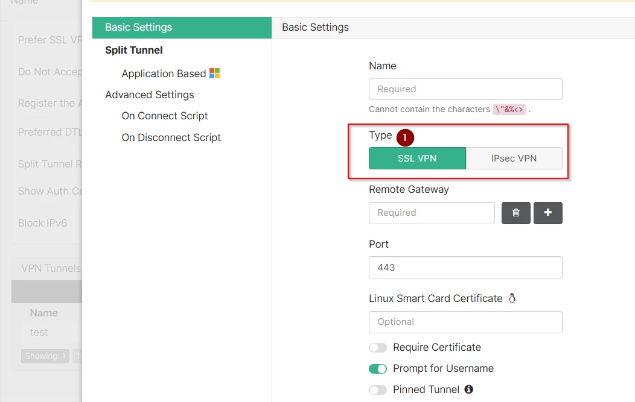Screen dimensions: 635x402
Task: Click the Linux Smart Card Certificate field
Action: click(465, 322)
